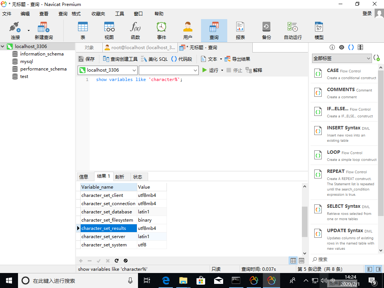Choose the SELECT Syntax snippet

coord(344,212)
